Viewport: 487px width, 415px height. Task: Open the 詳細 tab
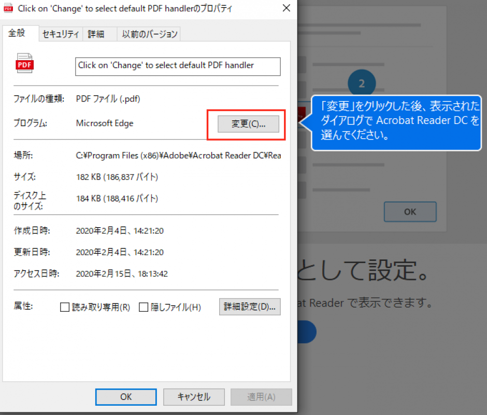pos(99,33)
